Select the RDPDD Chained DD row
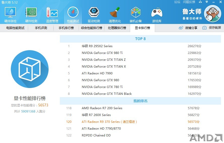The width and height of the screenshot is (224, 143). pyautogui.click(x=140, y=135)
